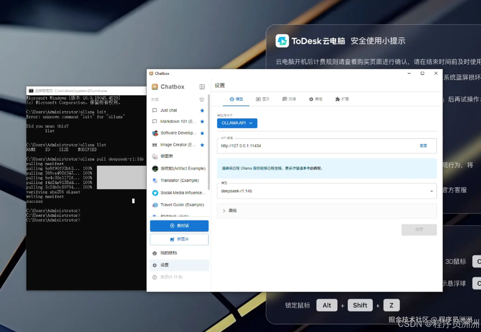Click the Chatbox logo in the sidebar
The image size is (481, 332).
[x=155, y=87]
